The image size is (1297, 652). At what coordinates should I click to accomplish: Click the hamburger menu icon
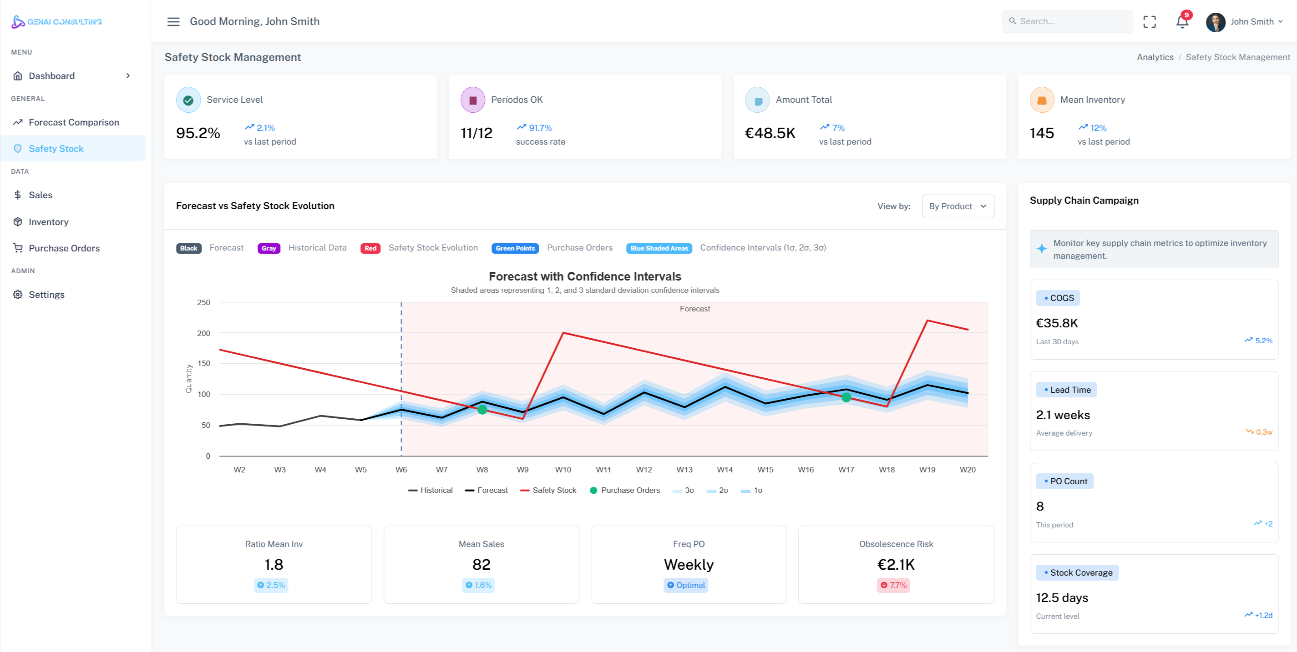pos(173,22)
